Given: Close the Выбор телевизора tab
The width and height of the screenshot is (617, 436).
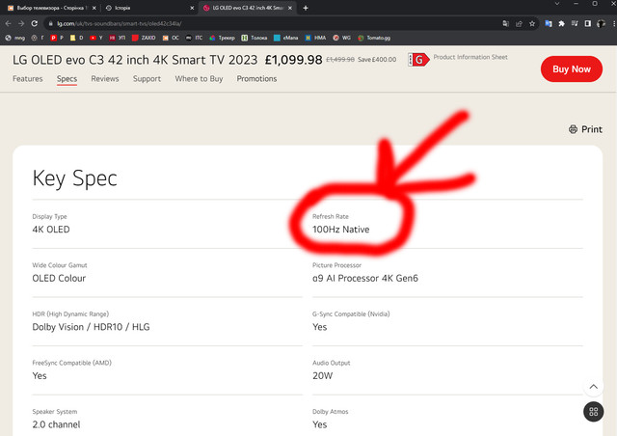Looking at the screenshot, I should coord(94,8).
